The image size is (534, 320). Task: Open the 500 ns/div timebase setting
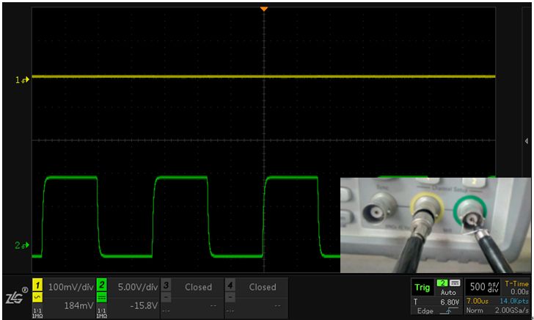click(484, 287)
